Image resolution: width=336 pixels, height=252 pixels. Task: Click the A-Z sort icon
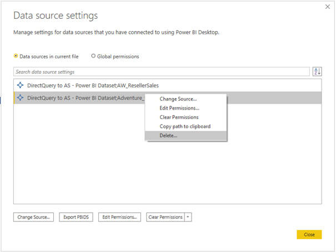tap(317, 71)
